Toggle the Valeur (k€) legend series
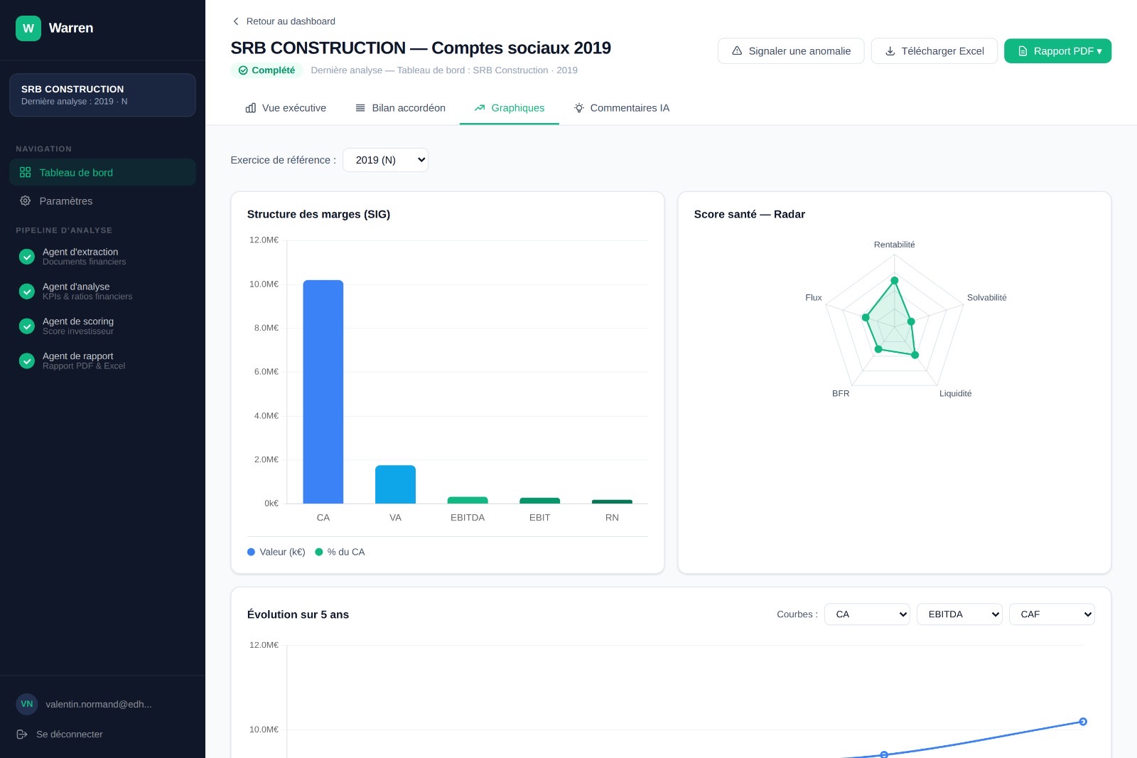Image resolution: width=1137 pixels, height=758 pixels. [276, 552]
